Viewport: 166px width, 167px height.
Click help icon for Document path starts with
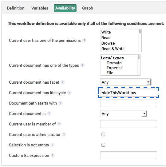point(60,103)
